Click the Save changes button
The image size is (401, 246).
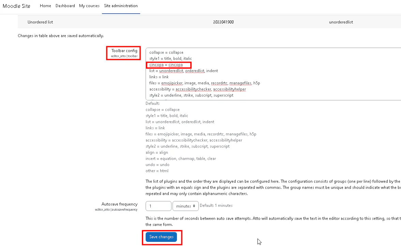tap(161, 237)
